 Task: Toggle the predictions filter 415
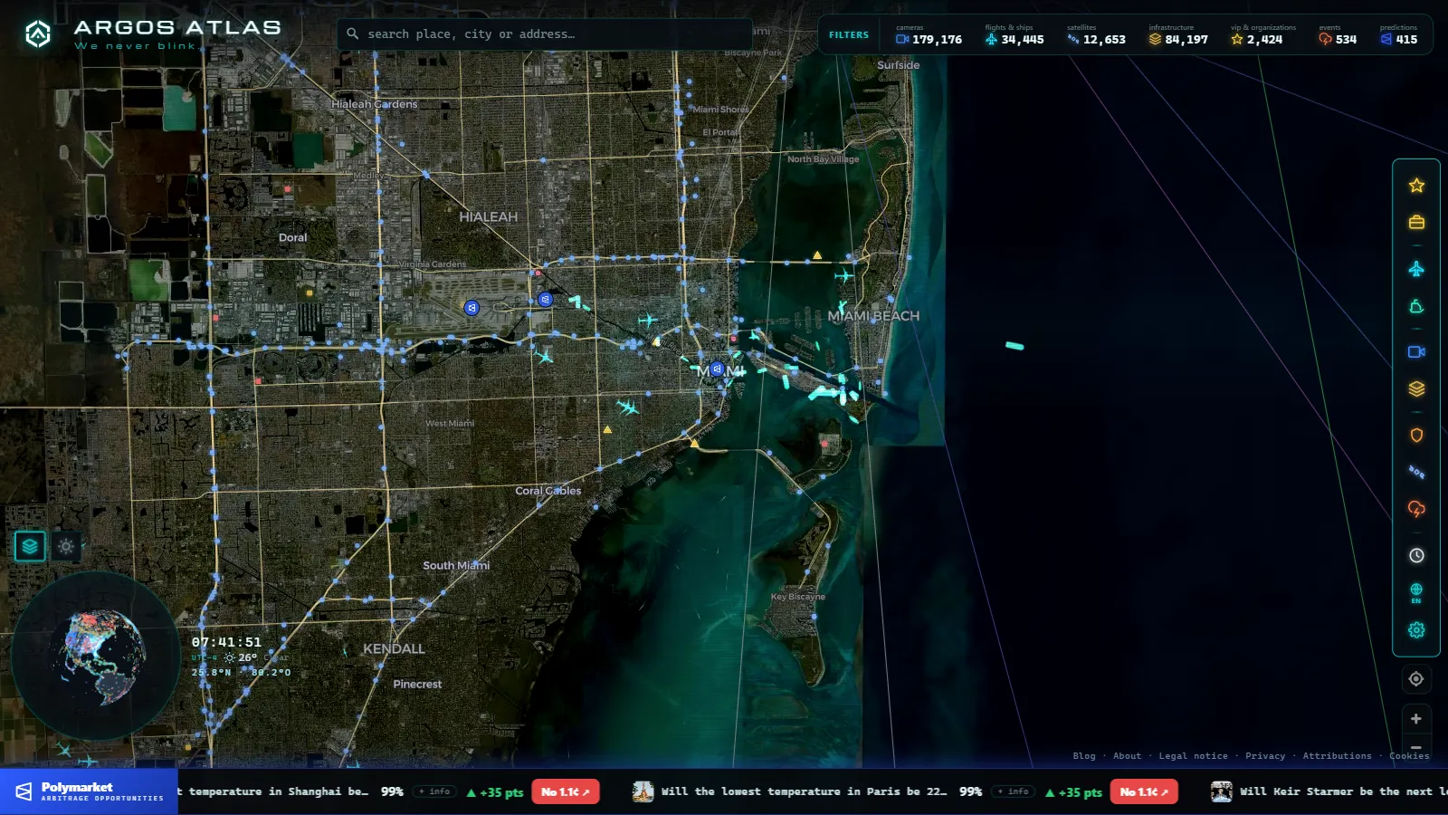pos(1399,35)
